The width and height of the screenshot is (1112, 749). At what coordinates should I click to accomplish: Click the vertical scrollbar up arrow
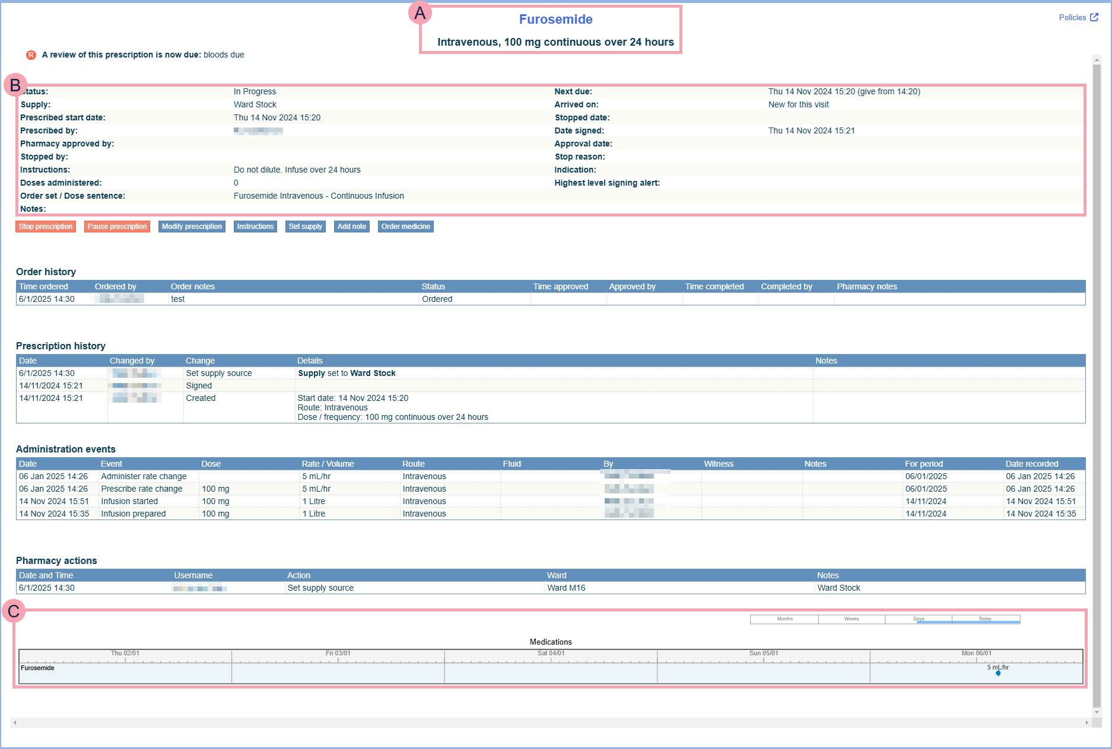(x=1097, y=60)
